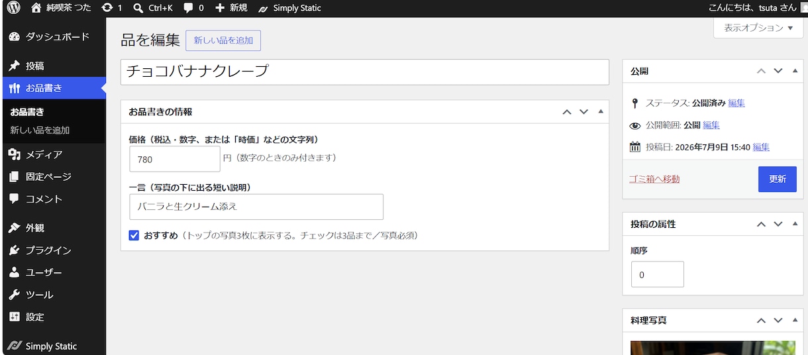Click the plus 新規 icon

220,8
